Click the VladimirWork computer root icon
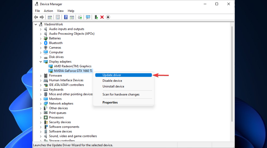 tap(41, 24)
